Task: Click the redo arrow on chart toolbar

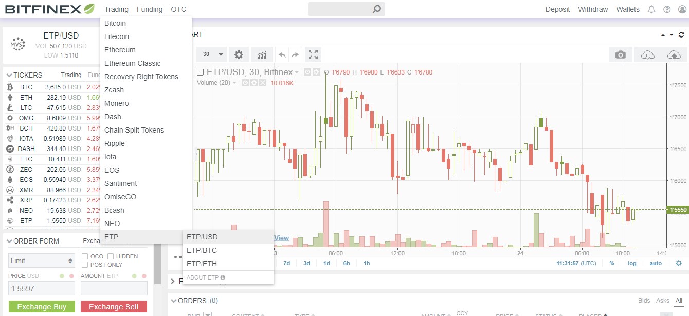Action: (x=295, y=54)
